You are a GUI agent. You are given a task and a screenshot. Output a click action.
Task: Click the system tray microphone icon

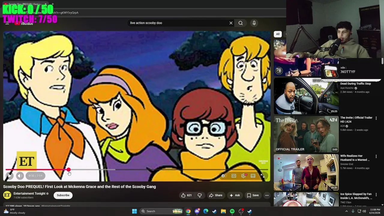pos(353,211)
